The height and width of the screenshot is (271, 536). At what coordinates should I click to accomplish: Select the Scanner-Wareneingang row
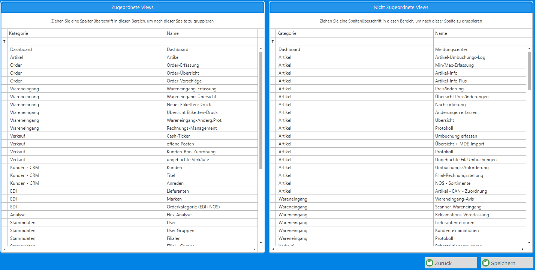point(398,207)
